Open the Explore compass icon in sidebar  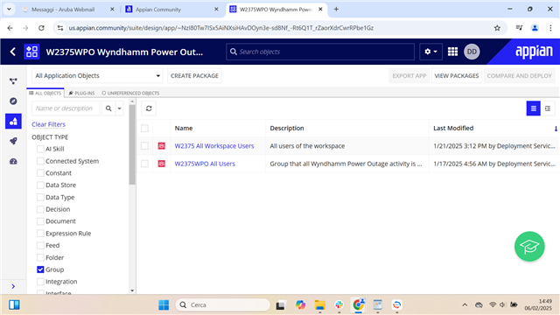[x=13, y=101]
